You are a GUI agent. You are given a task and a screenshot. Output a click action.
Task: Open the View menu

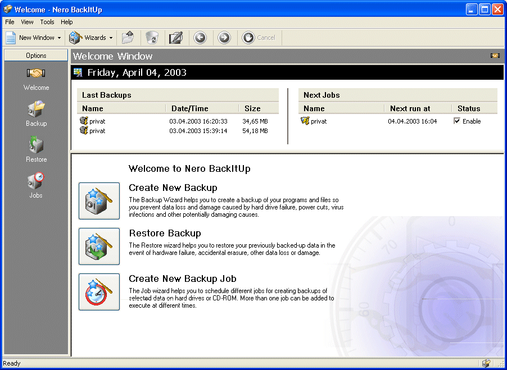tap(27, 22)
